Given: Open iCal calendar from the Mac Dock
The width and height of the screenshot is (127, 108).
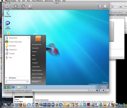Looking at the screenshot, I should (77, 105).
